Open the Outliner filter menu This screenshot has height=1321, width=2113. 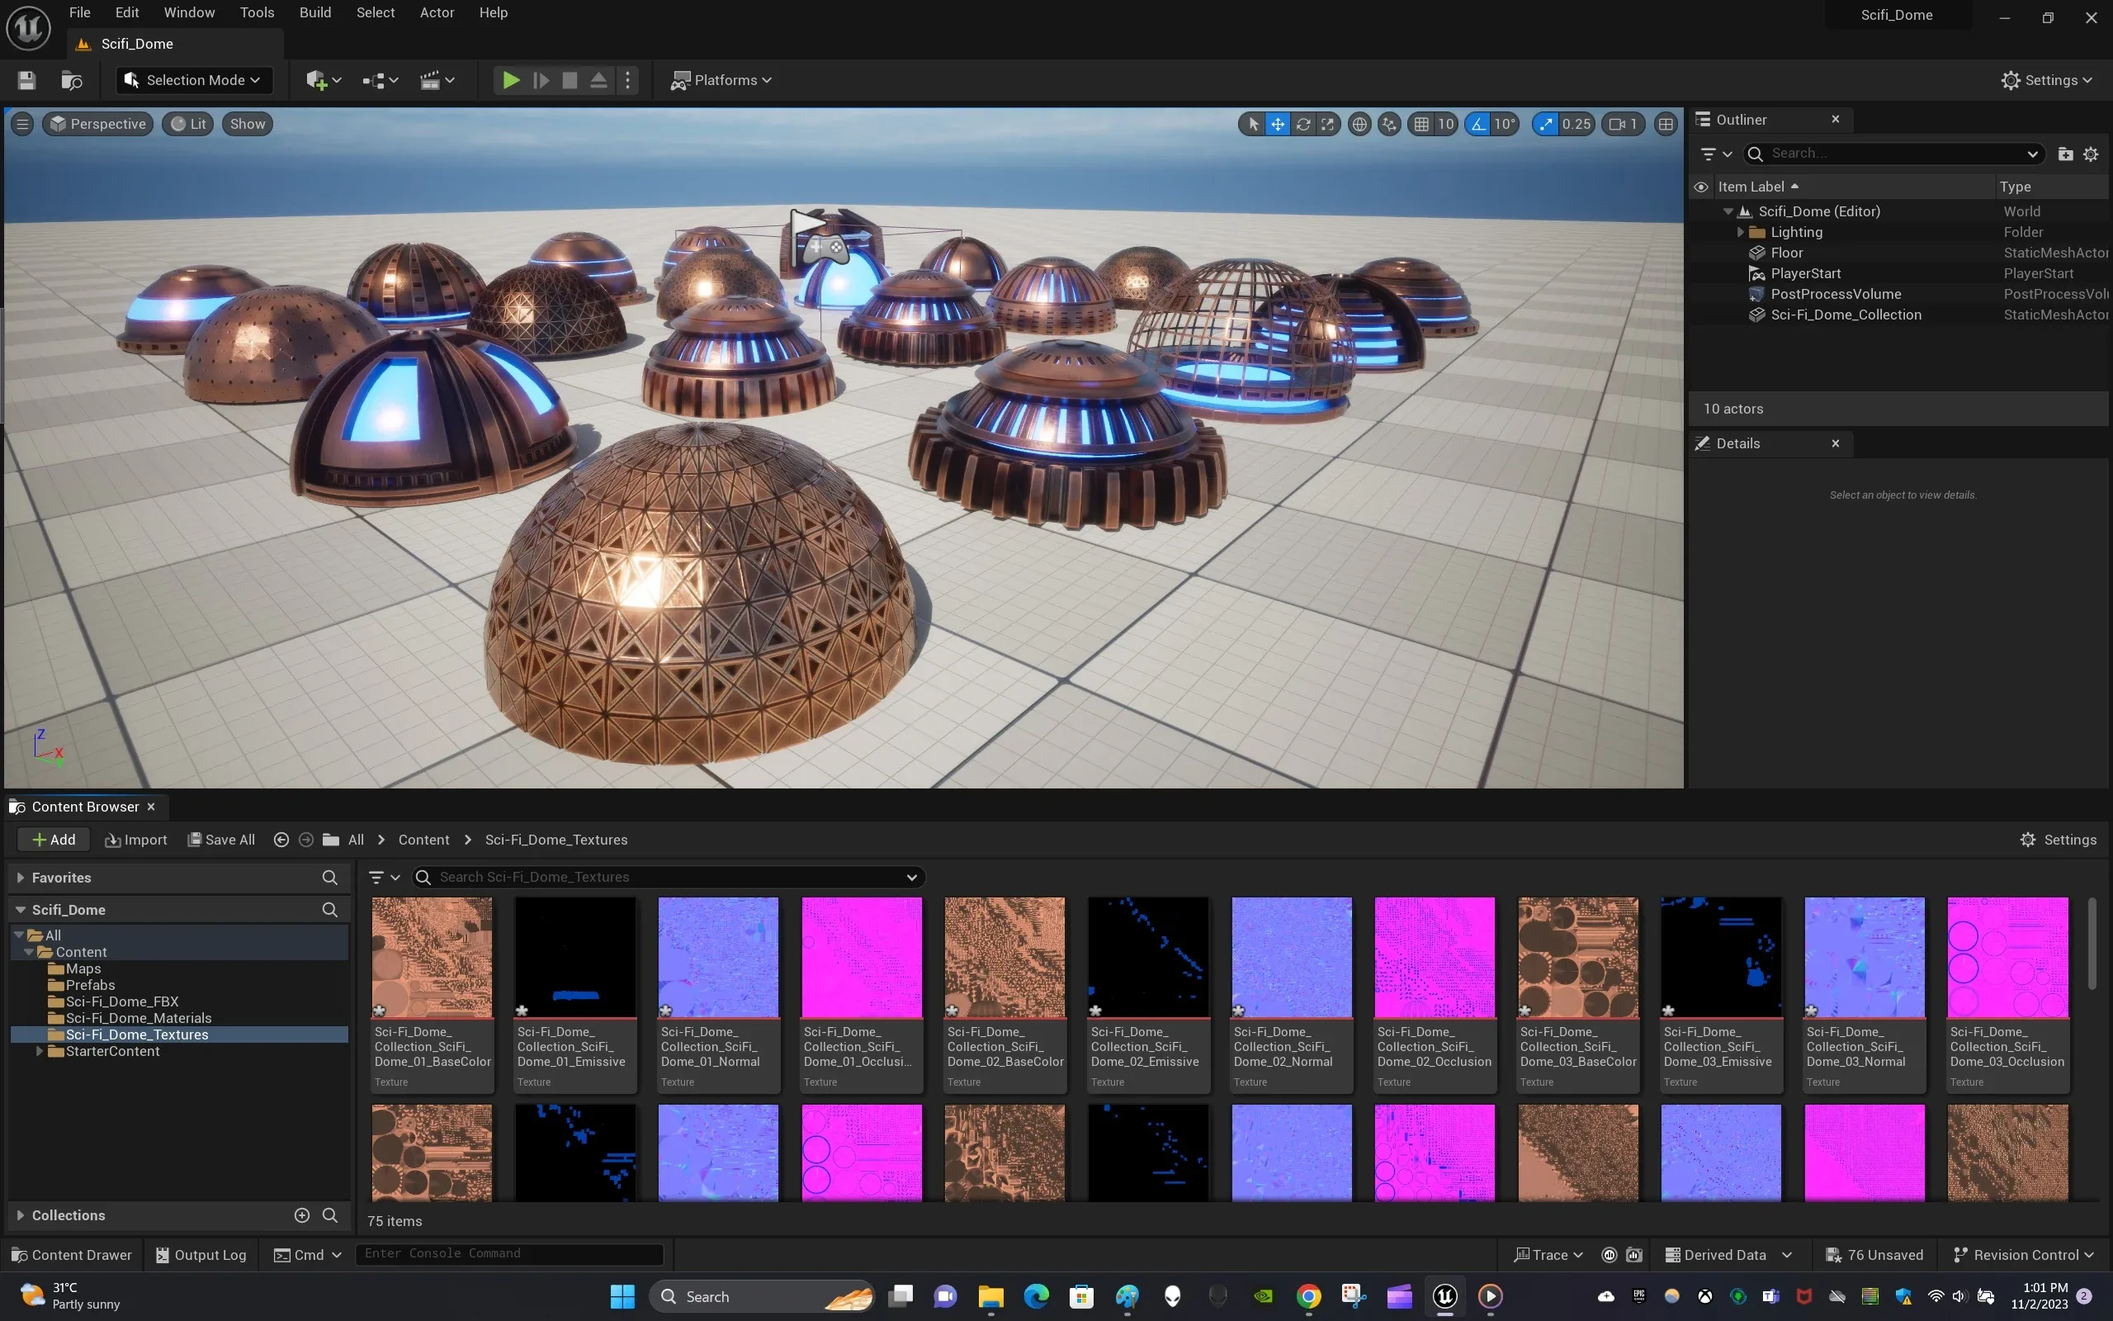[x=1716, y=154]
